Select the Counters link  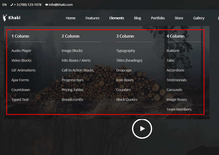[124, 90]
